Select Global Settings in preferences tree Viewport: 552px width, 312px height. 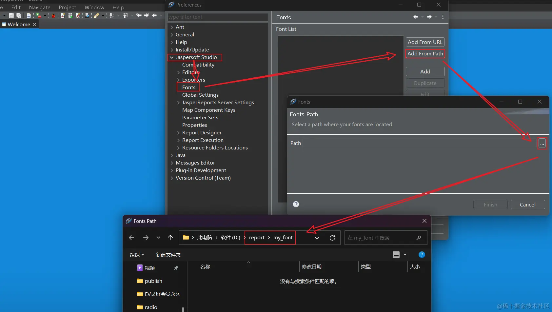point(200,95)
